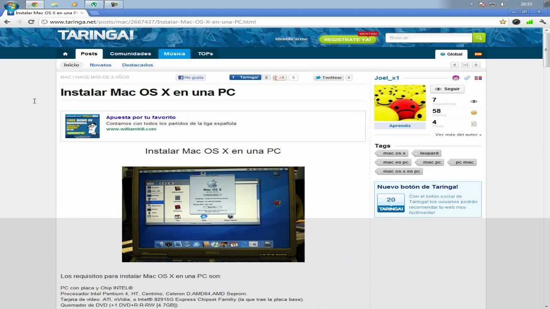Open Ver más del autor link

pos(458,134)
